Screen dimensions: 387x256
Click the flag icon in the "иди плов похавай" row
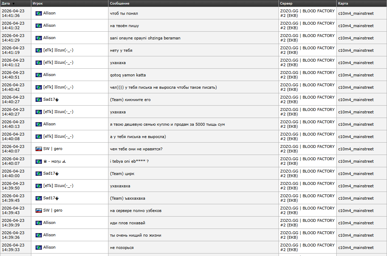[x=39, y=223]
